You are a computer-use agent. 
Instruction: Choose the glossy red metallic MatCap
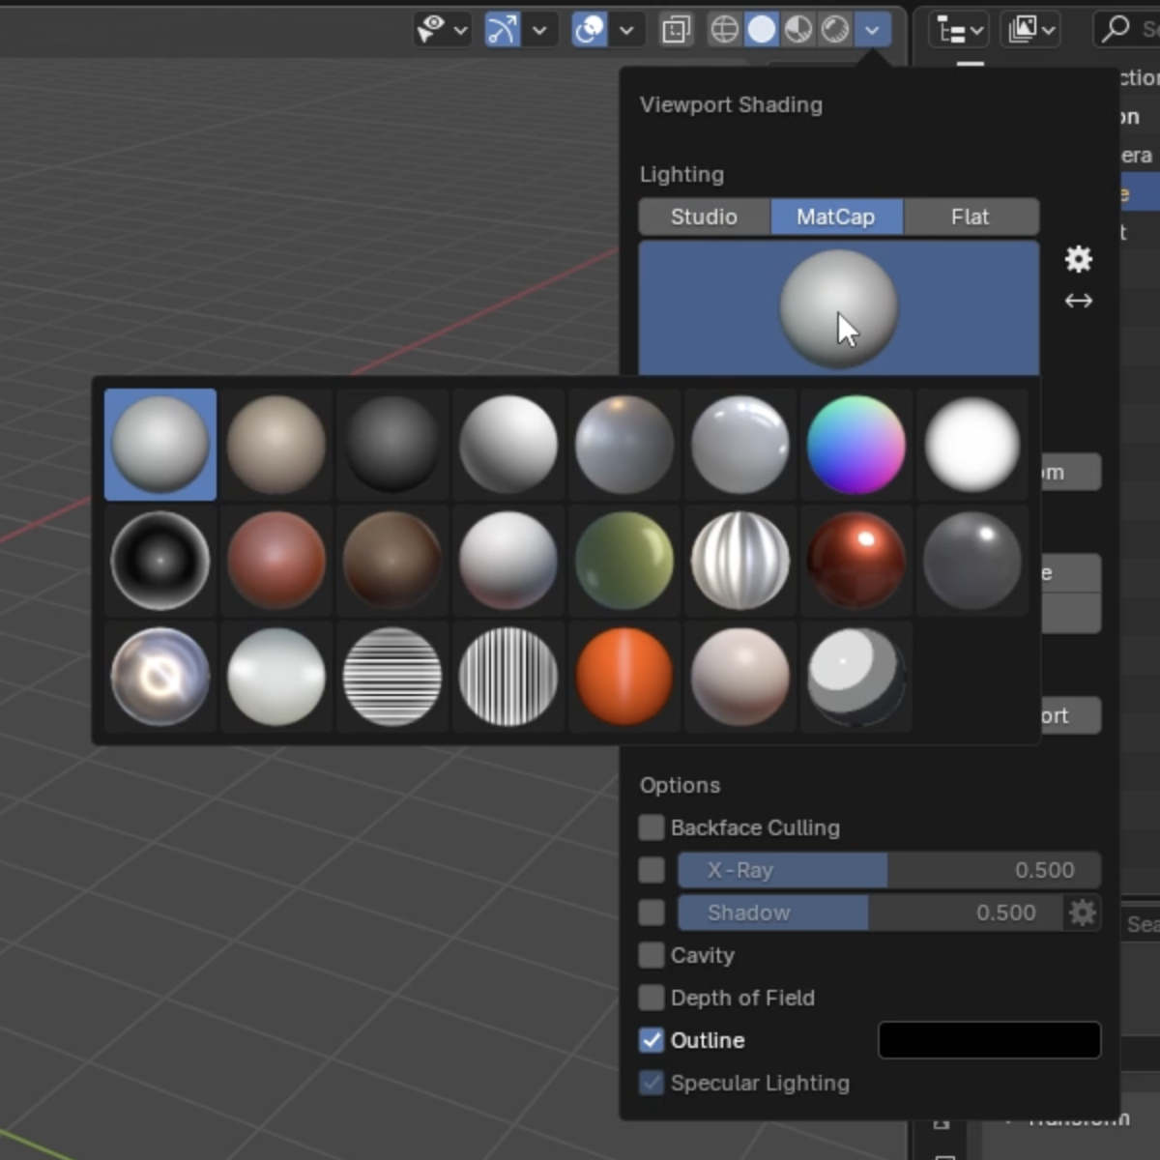tap(856, 561)
